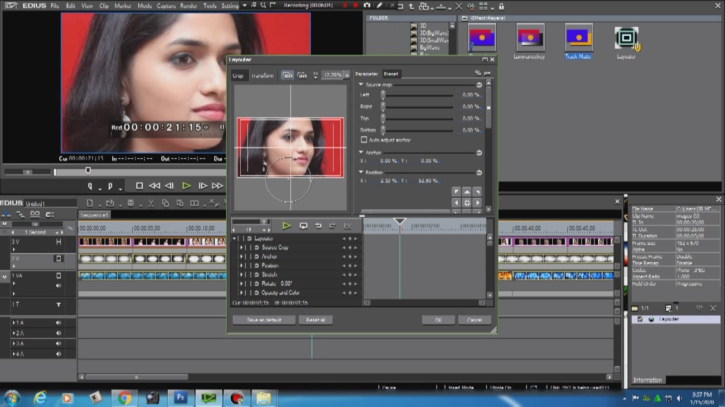
Task: Cancel the Layouter dialog
Action: pos(474,320)
